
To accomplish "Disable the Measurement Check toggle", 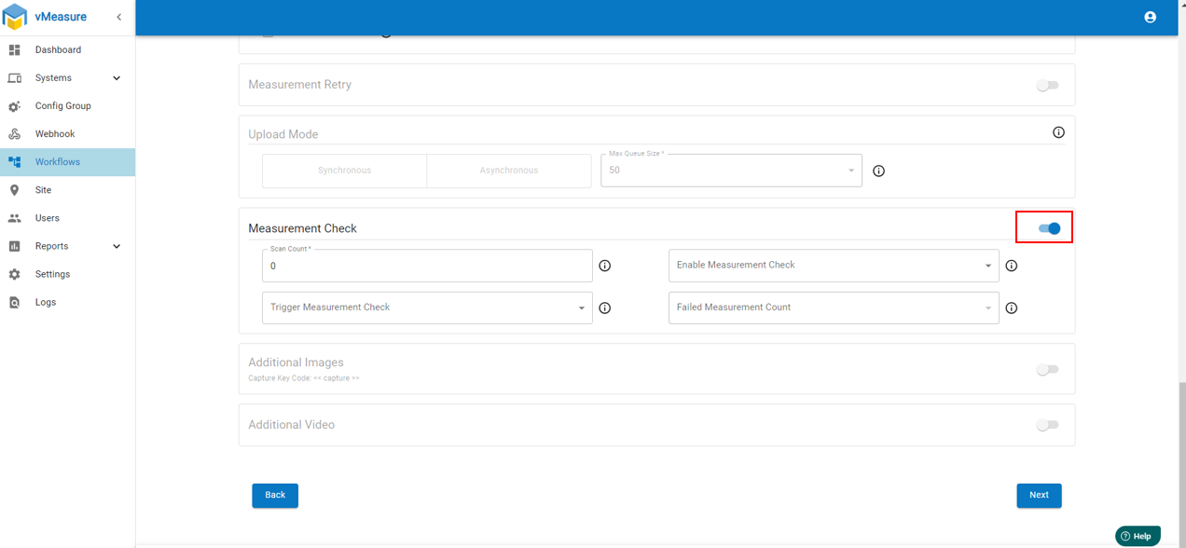I will click(1049, 228).
